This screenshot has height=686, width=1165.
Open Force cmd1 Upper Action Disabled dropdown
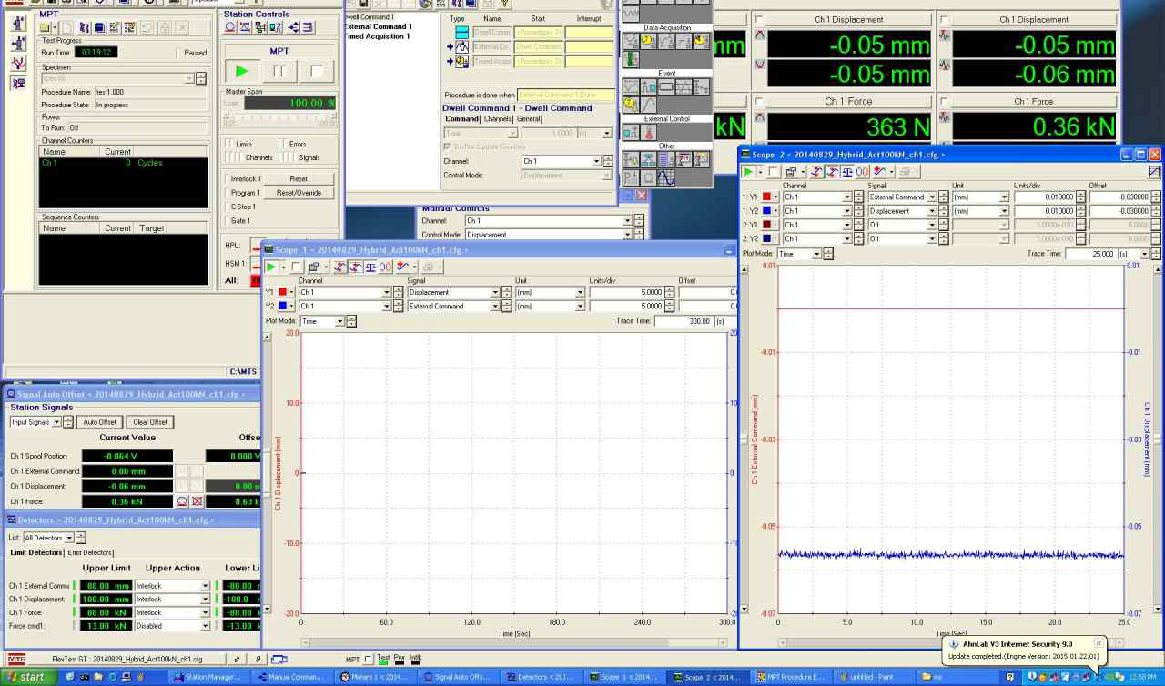coord(205,626)
